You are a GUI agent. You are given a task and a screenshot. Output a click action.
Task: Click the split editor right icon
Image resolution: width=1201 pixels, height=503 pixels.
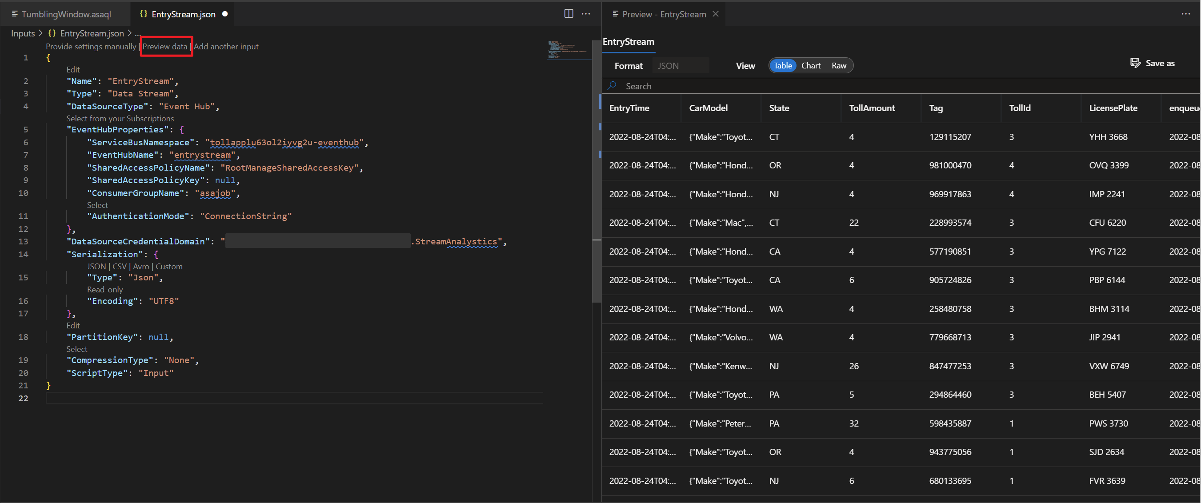[568, 13]
